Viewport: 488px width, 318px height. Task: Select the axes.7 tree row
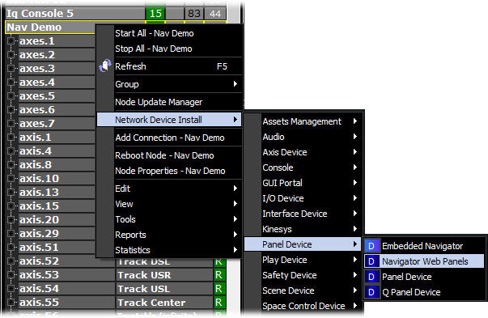pos(57,123)
